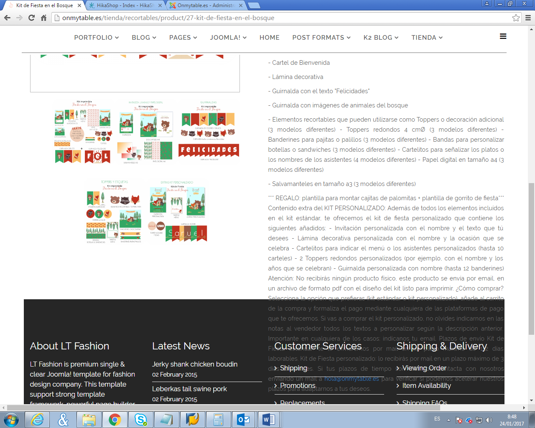The image size is (535, 428).
Task: View the Invitación, láminas y papel digital thumbnail
Action: coord(146,132)
